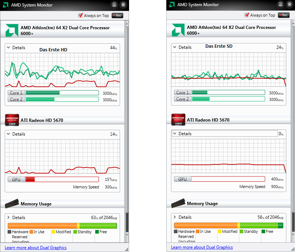Screen dimensions: 295x252
Task: Click the vertical scrollbar in left window
Action: (127, 129)
